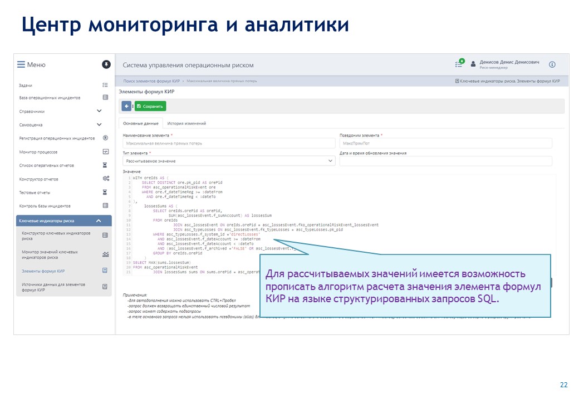Expand the Самооценка menu section

(99, 124)
